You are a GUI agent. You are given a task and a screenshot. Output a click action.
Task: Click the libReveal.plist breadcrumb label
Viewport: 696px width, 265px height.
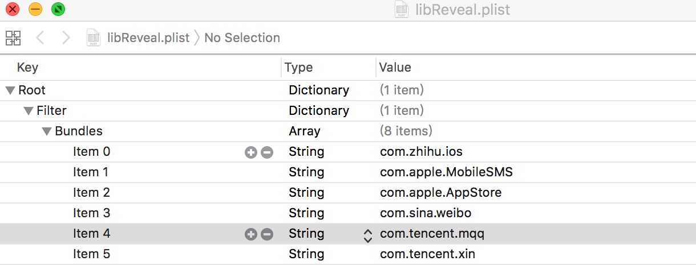point(148,38)
